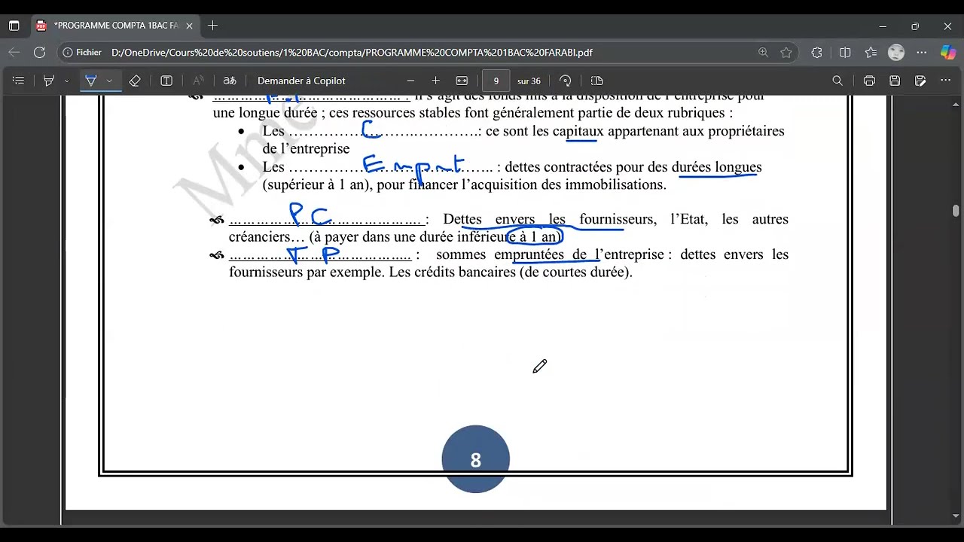Minimize the Edge window
Screen dimensions: 964x542
pyautogui.click(x=883, y=26)
